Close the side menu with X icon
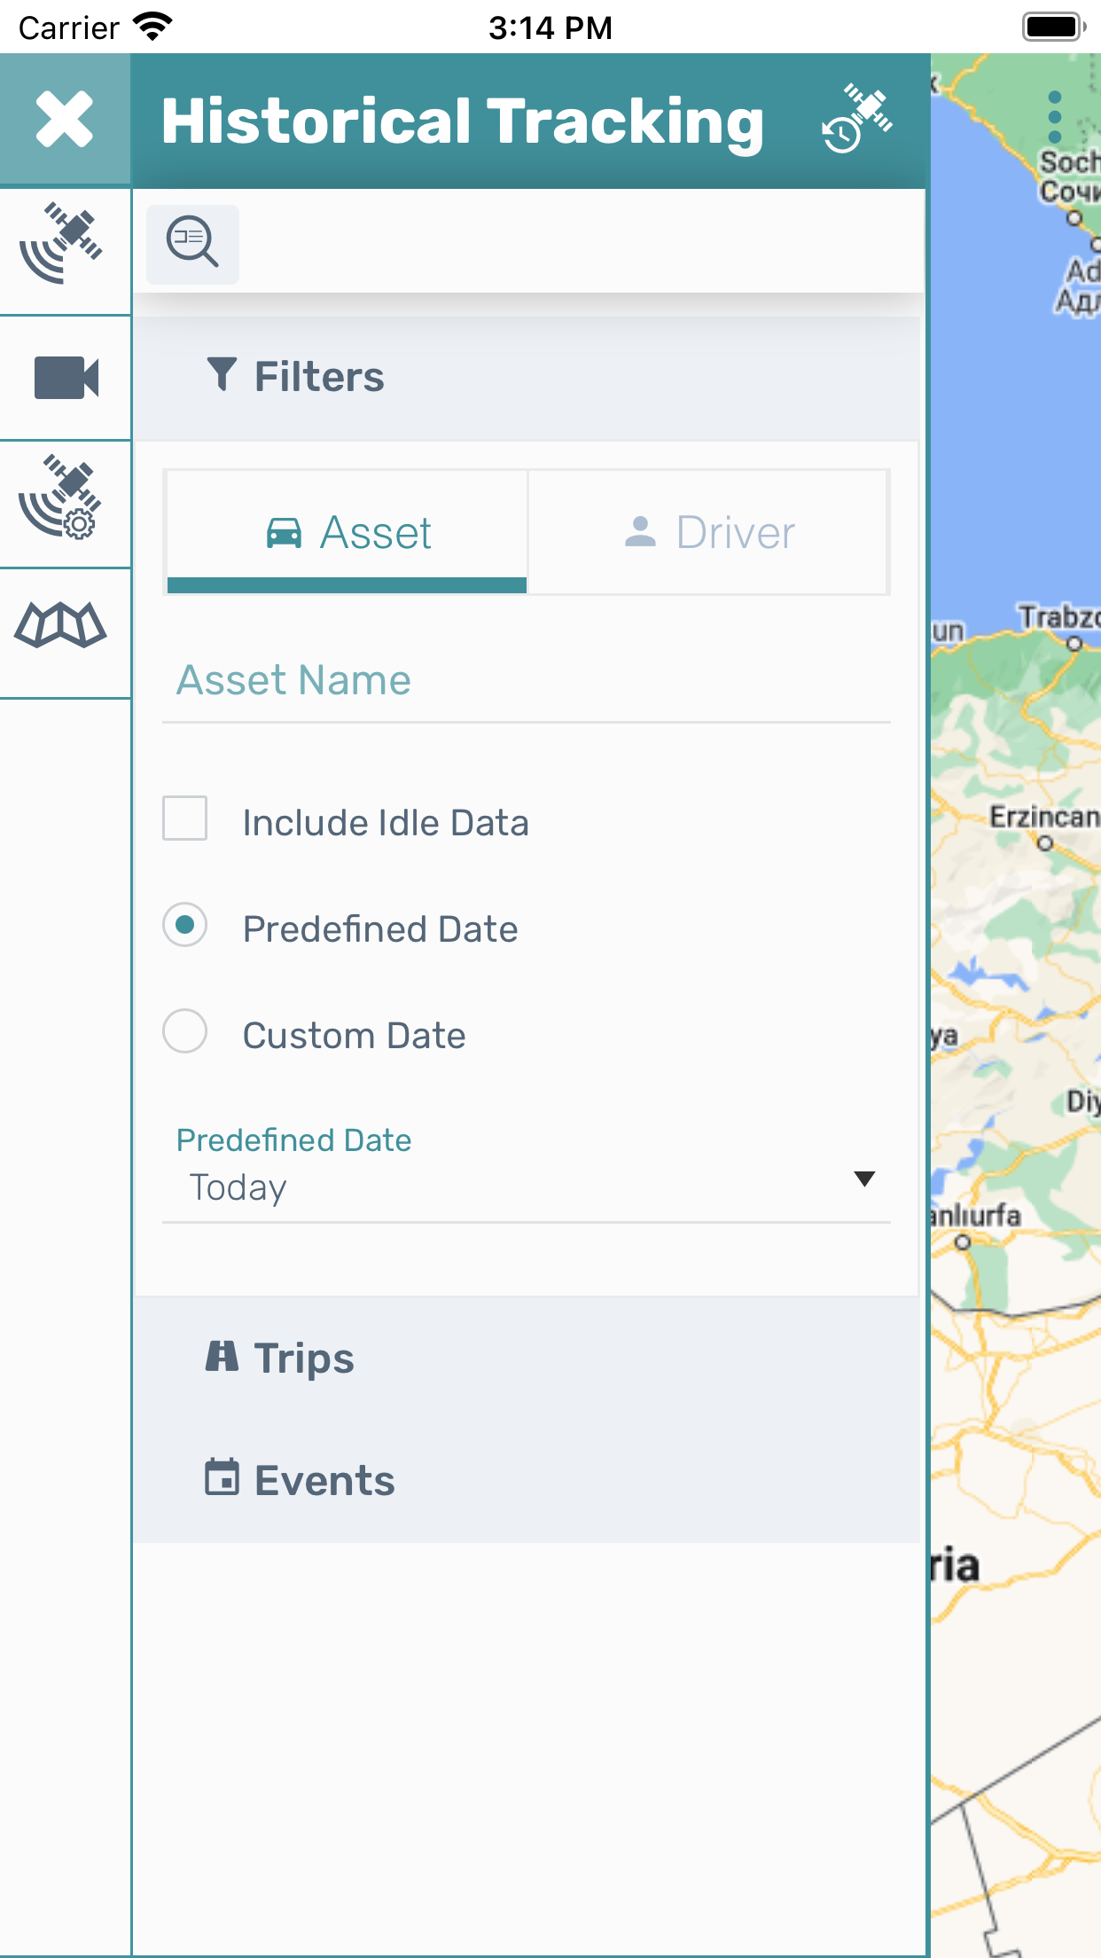 tap(65, 120)
